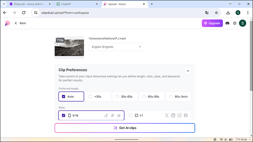Click the Get AI clips button
This screenshot has width=253, height=142.
click(x=125, y=128)
